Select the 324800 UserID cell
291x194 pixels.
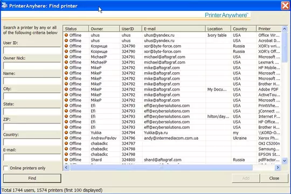pos(128,160)
